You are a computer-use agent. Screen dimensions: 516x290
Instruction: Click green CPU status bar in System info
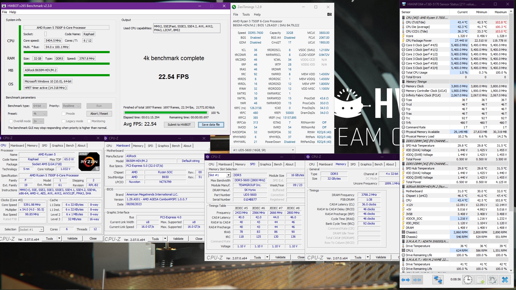(66, 52)
